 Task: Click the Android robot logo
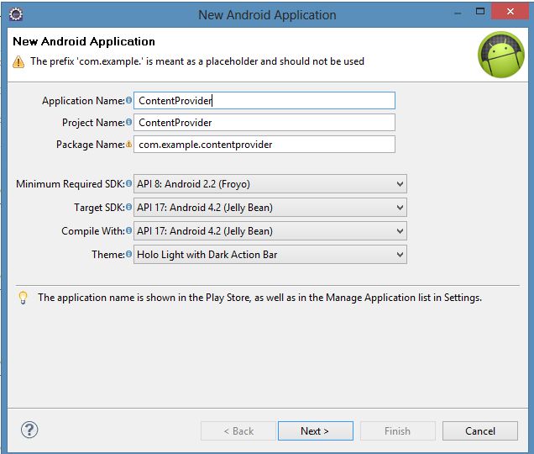[500, 55]
